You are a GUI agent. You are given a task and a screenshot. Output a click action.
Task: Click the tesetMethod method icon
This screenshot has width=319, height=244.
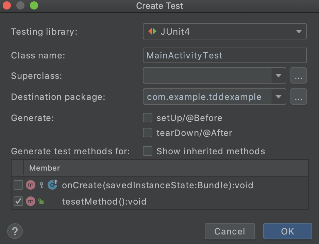click(31, 202)
